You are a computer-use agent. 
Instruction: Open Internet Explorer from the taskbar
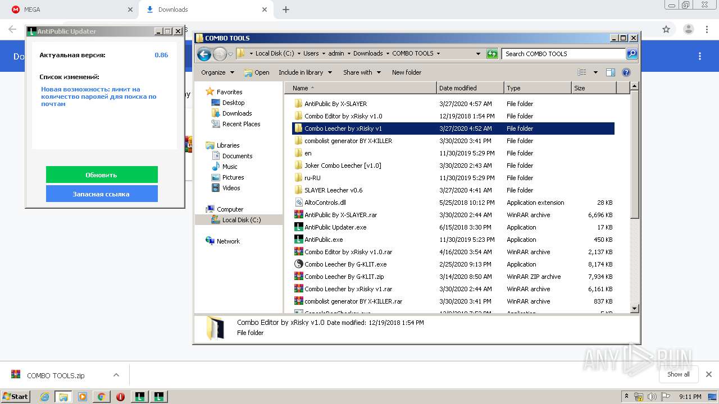(44, 397)
